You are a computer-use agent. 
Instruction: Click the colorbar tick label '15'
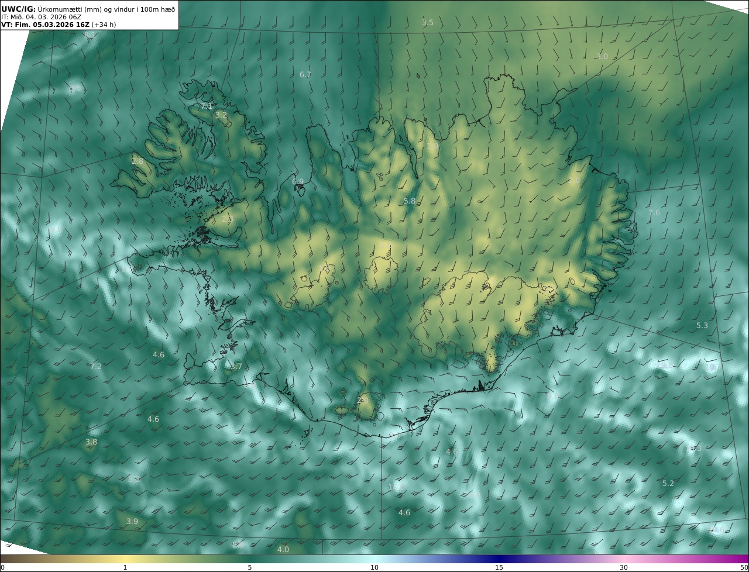pyautogui.click(x=499, y=567)
